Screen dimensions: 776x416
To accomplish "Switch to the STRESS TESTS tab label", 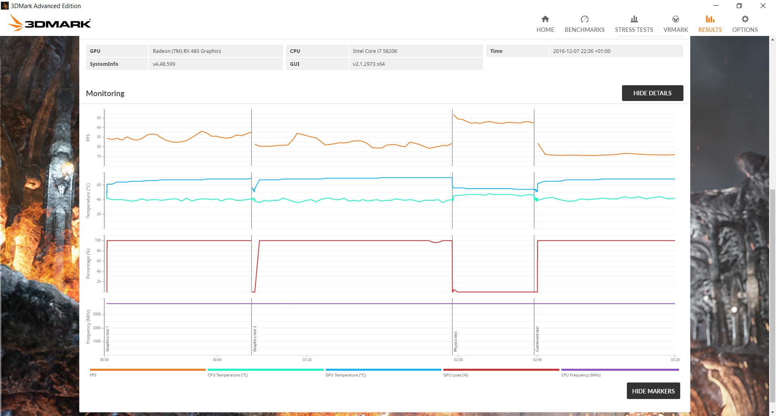I will pyautogui.click(x=634, y=30).
